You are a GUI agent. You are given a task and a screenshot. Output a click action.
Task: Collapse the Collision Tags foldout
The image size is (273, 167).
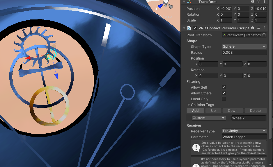coord(188,105)
